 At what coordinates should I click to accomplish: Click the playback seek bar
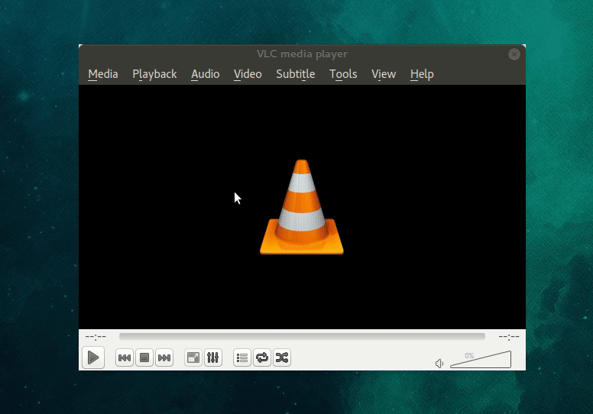pyautogui.click(x=302, y=336)
